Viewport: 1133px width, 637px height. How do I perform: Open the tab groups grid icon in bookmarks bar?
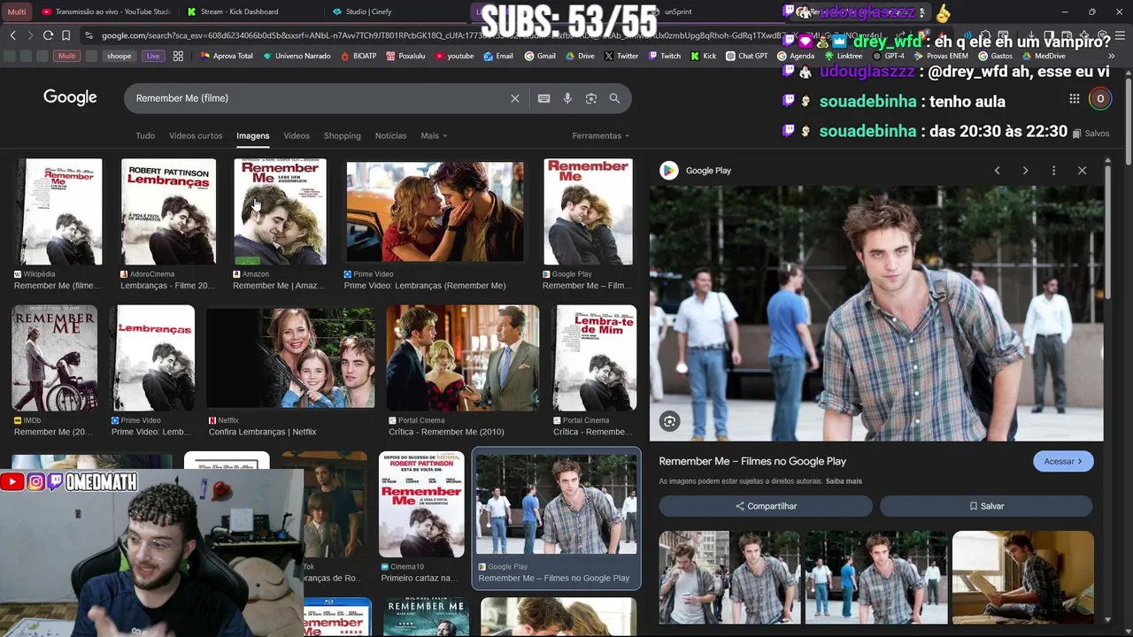178,56
